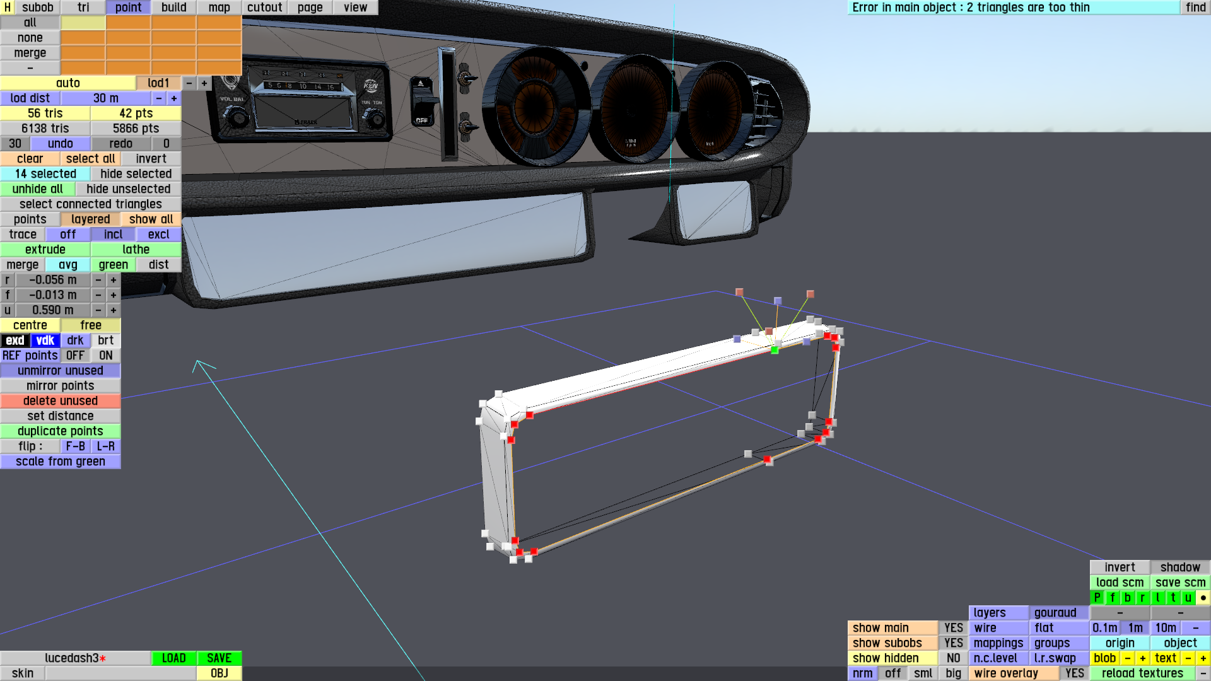Click the green SAVE button

[219, 658]
